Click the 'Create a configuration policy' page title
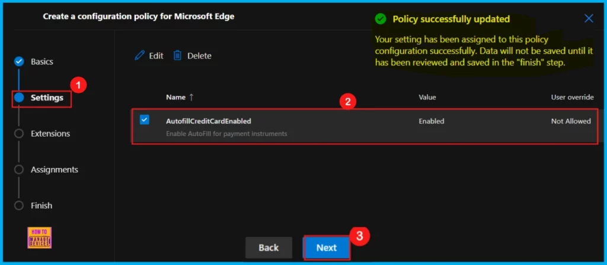Screen dimensions: 607x265 [x=139, y=16]
